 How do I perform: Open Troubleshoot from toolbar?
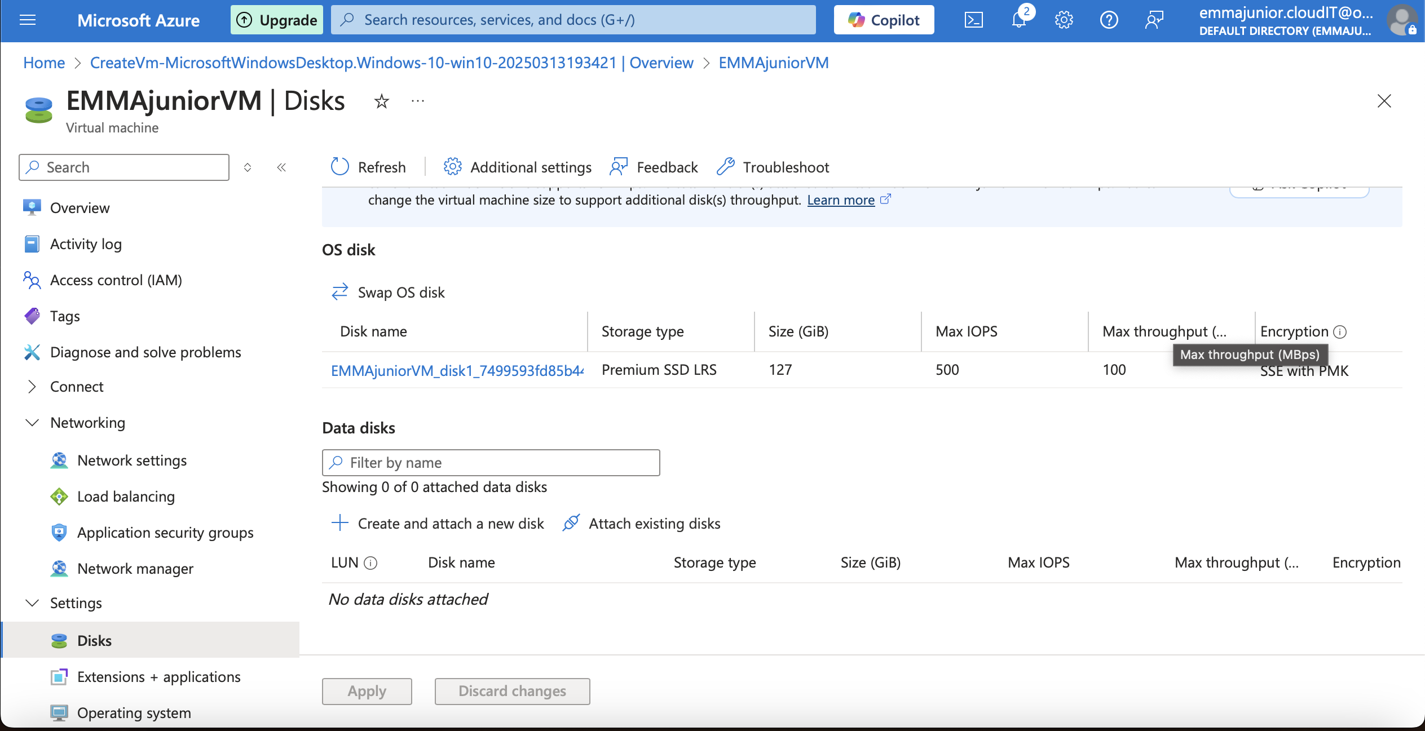(x=773, y=167)
